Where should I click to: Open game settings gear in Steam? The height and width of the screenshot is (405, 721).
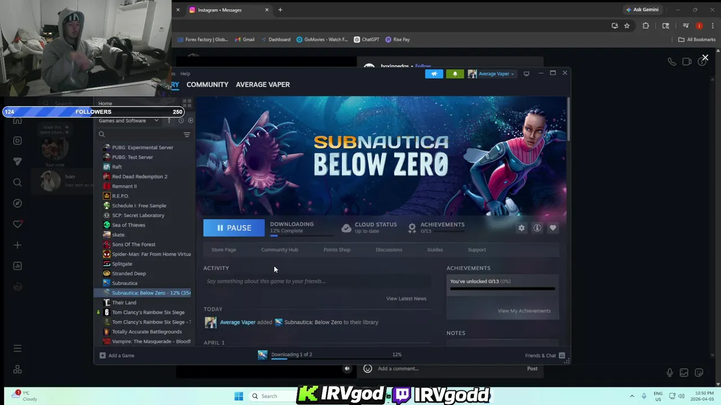(521, 228)
